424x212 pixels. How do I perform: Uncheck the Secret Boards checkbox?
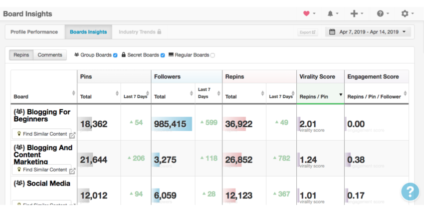163,55
